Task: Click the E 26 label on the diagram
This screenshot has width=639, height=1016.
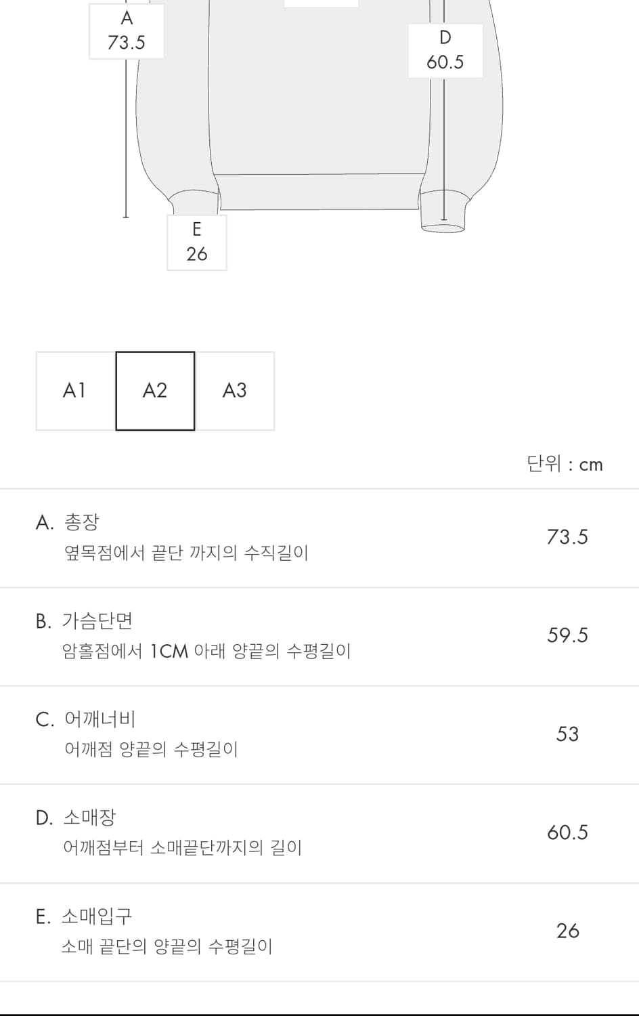Action: (196, 242)
